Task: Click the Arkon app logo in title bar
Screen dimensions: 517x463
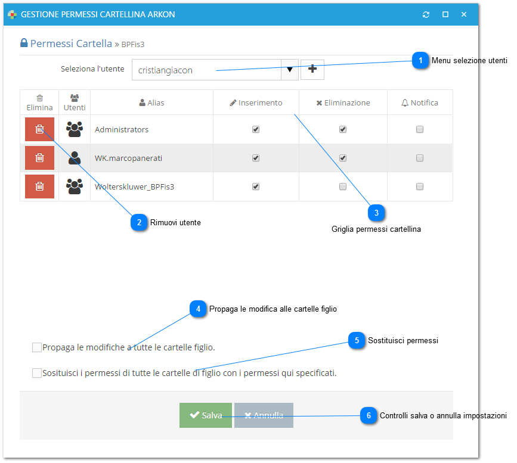Action: point(12,14)
